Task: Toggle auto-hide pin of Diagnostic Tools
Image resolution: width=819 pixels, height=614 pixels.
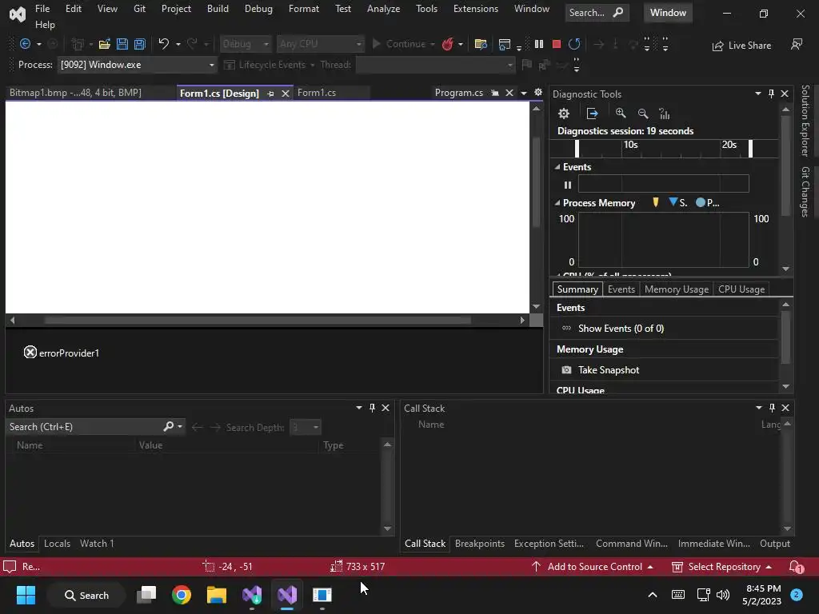Action: pyautogui.click(x=771, y=94)
